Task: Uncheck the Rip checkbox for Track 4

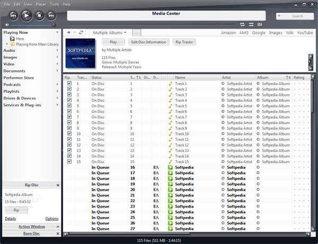Action: [x=69, y=100]
